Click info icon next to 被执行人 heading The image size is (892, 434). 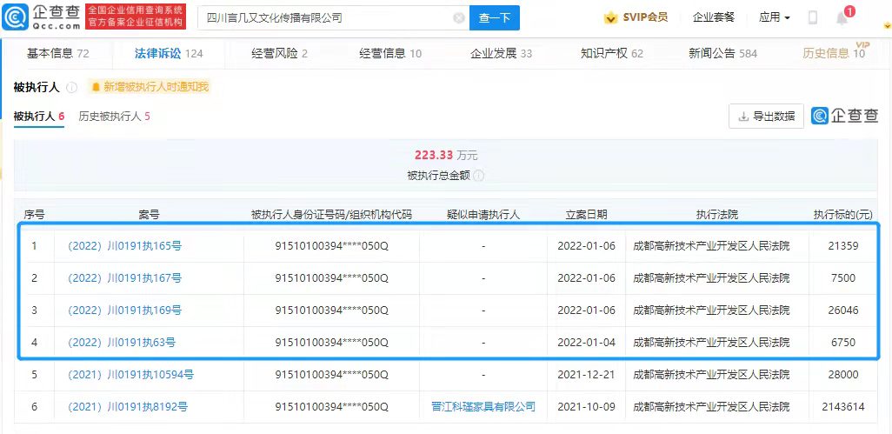pyautogui.click(x=71, y=87)
